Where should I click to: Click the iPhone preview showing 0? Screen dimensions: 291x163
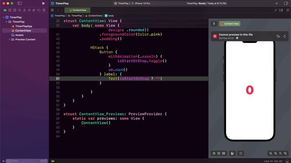pyautogui.click(x=250, y=90)
